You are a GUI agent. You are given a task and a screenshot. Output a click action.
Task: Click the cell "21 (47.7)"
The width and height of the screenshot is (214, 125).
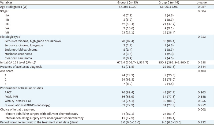pos(169,24)
